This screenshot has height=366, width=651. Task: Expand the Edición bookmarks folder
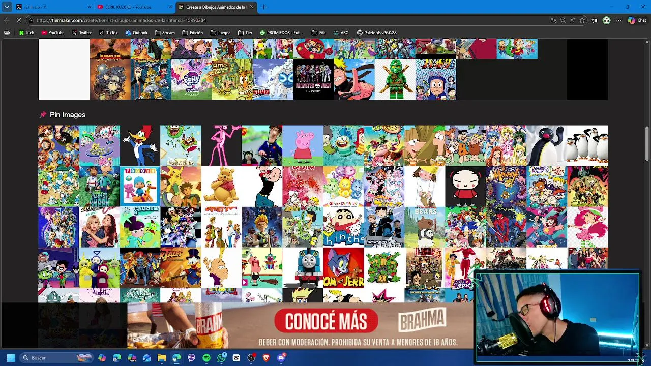192,33
